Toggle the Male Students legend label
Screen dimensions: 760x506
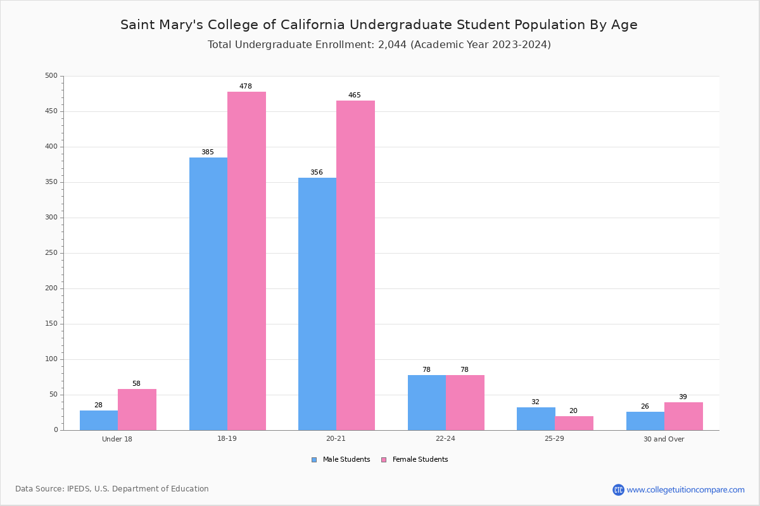[346, 460]
